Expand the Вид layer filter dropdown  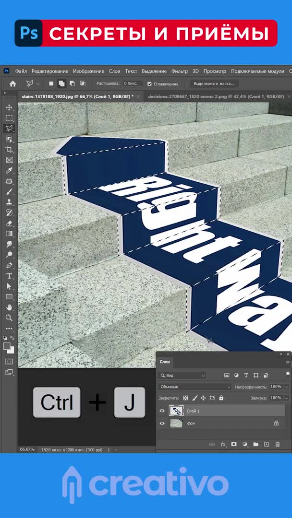click(x=182, y=376)
